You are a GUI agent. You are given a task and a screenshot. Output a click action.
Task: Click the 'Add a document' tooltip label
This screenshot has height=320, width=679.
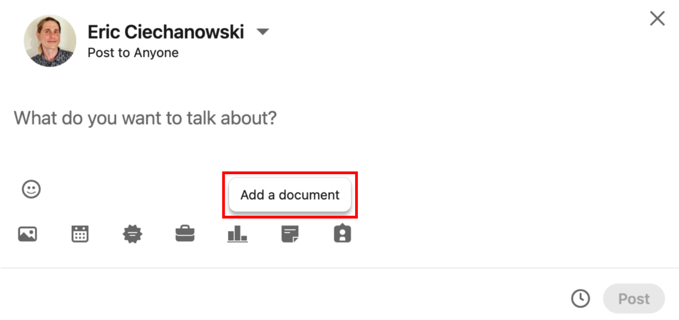point(290,195)
